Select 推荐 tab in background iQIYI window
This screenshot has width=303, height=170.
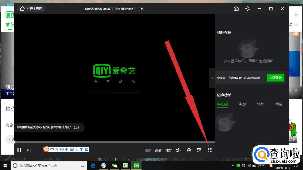click(10, 25)
